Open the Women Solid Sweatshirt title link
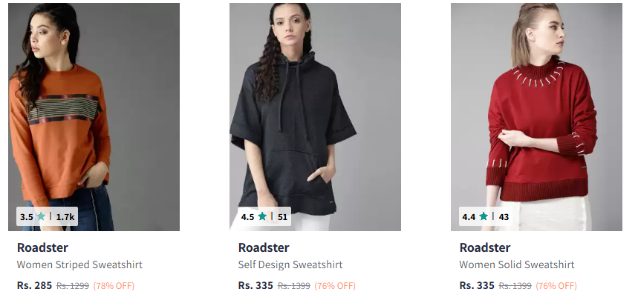The height and width of the screenshot is (303, 638). tap(517, 265)
